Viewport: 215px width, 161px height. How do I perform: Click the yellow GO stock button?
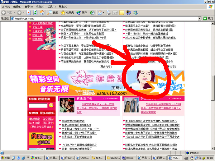(x=51, y=105)
